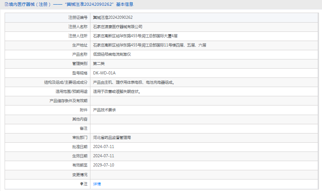Click the bulb icon beside 注 label

(82, 184)
